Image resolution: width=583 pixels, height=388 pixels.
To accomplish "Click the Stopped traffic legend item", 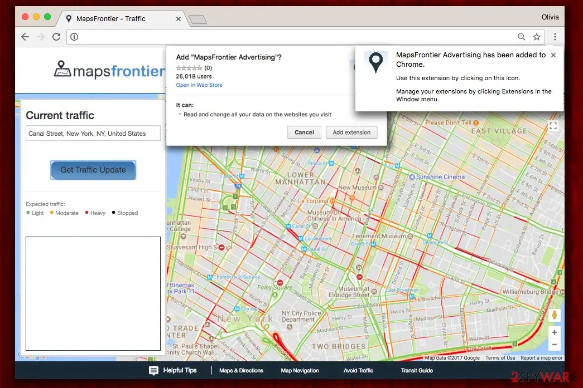I will coord(125,213).
